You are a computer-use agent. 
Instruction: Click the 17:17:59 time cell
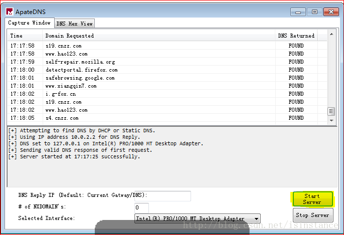23,62
